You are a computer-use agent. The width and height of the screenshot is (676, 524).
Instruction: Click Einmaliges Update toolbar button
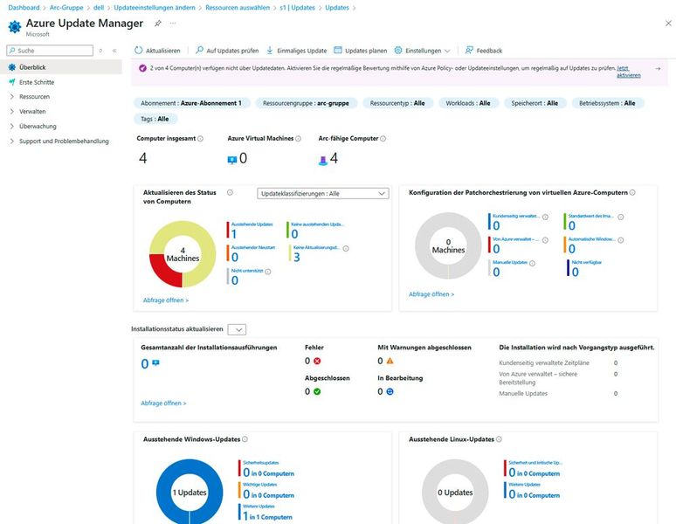tap(297, 51)
